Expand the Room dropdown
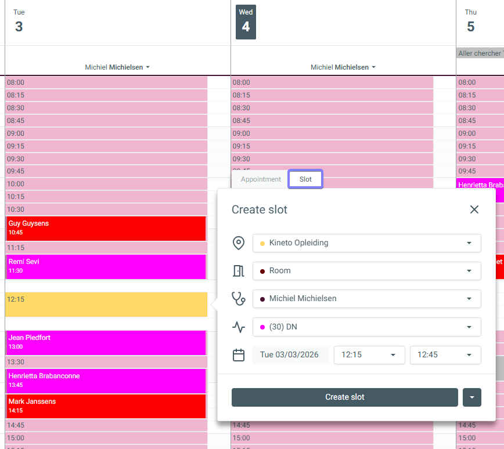This screenshot has height=449, width=504. point(366,271)
